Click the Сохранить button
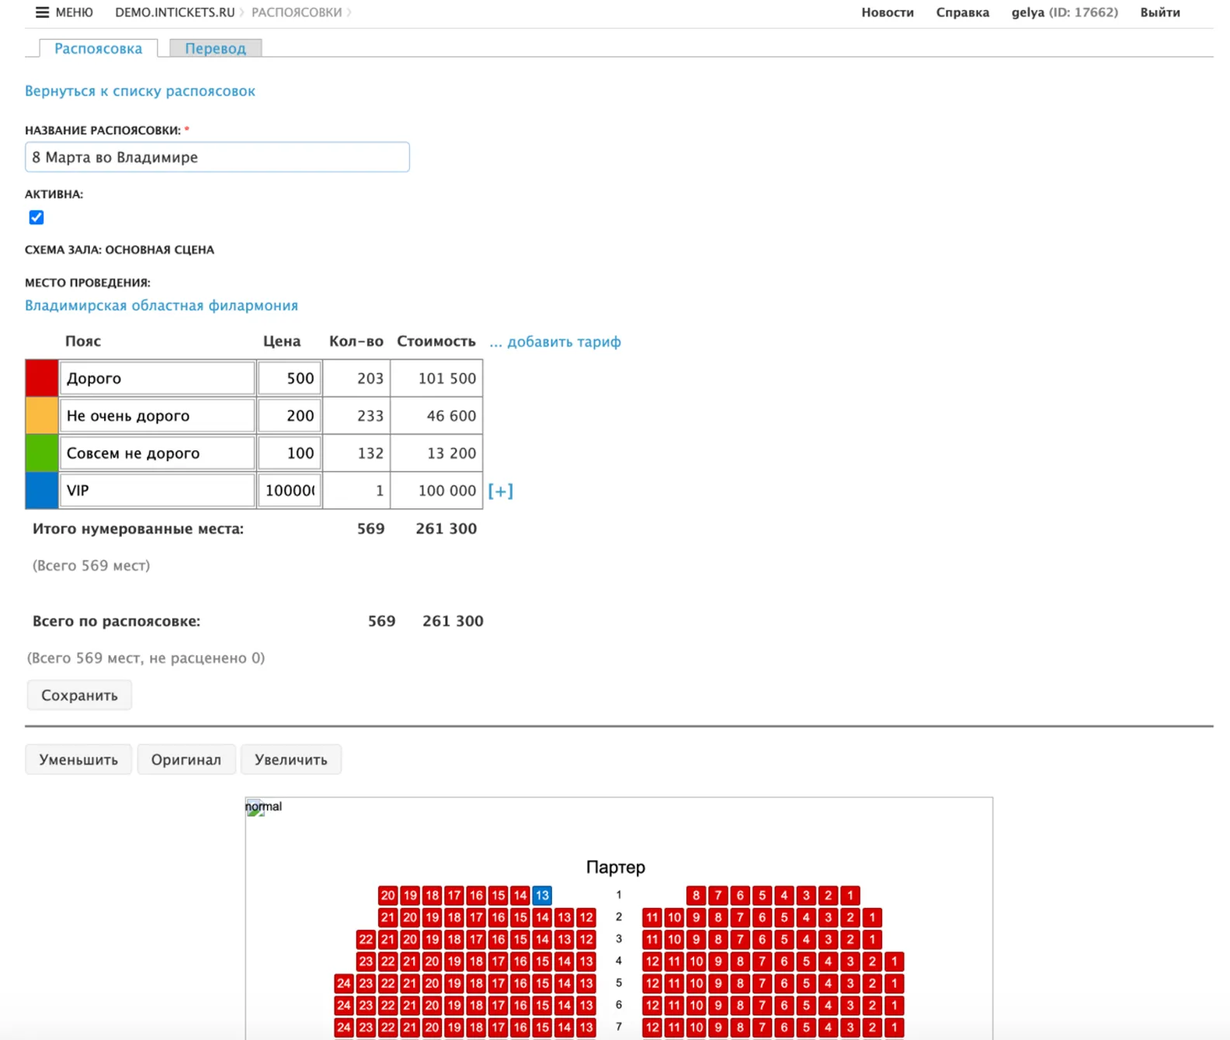Screen dimensions: 1230x1040 tap(79, 695)
